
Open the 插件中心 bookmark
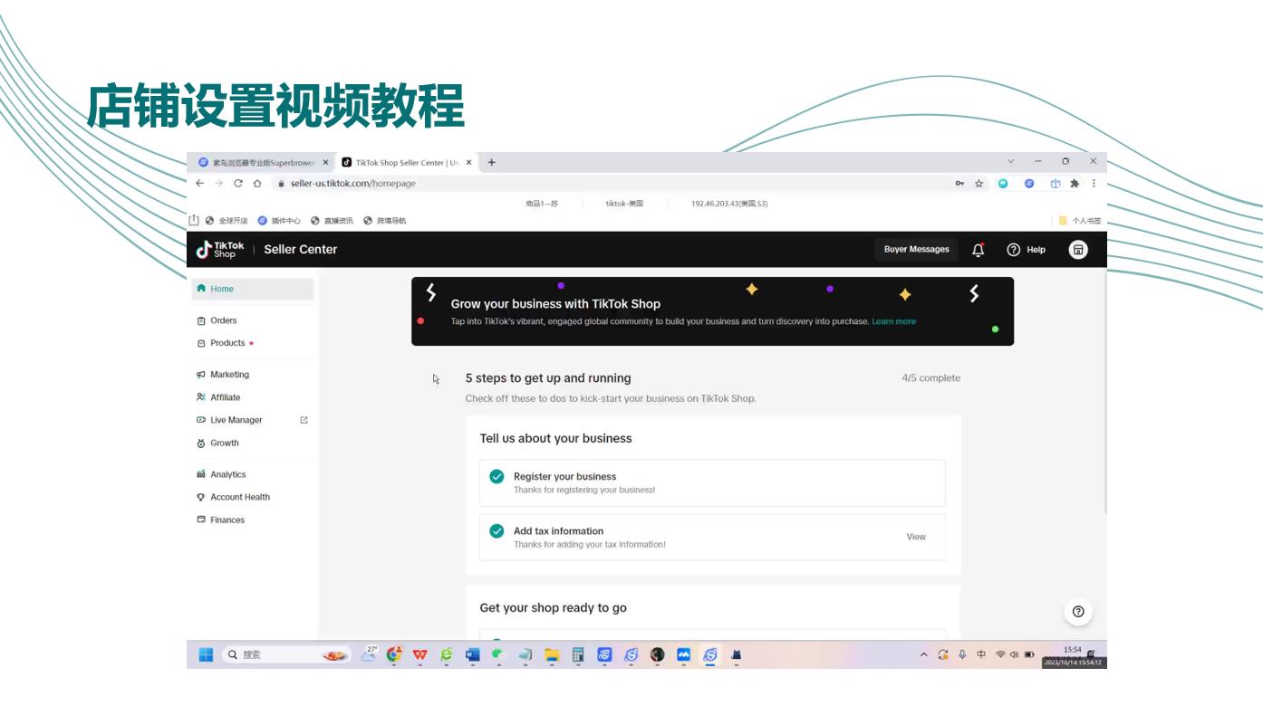[279, 220]
